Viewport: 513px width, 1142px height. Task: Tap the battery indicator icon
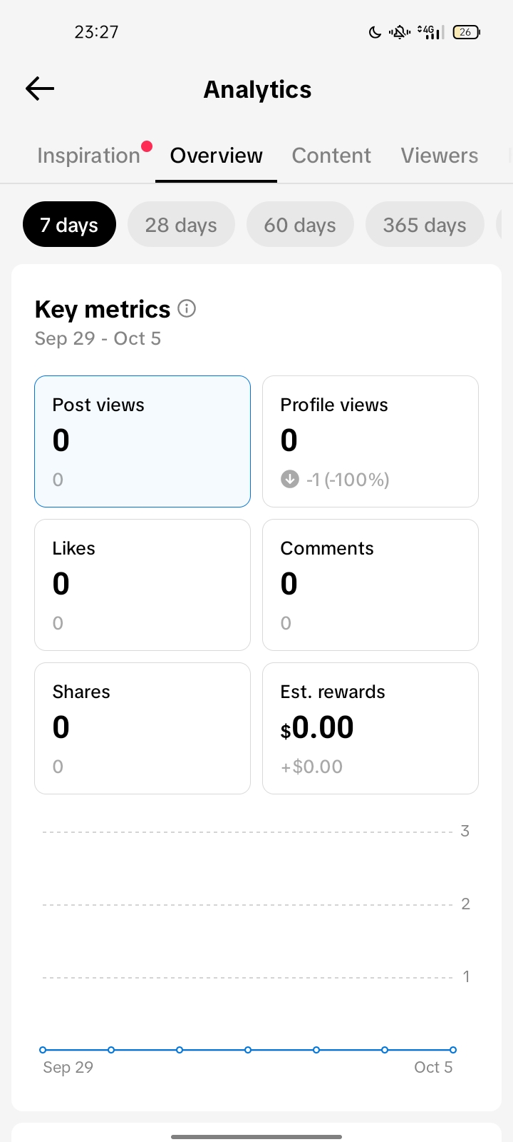466,31
